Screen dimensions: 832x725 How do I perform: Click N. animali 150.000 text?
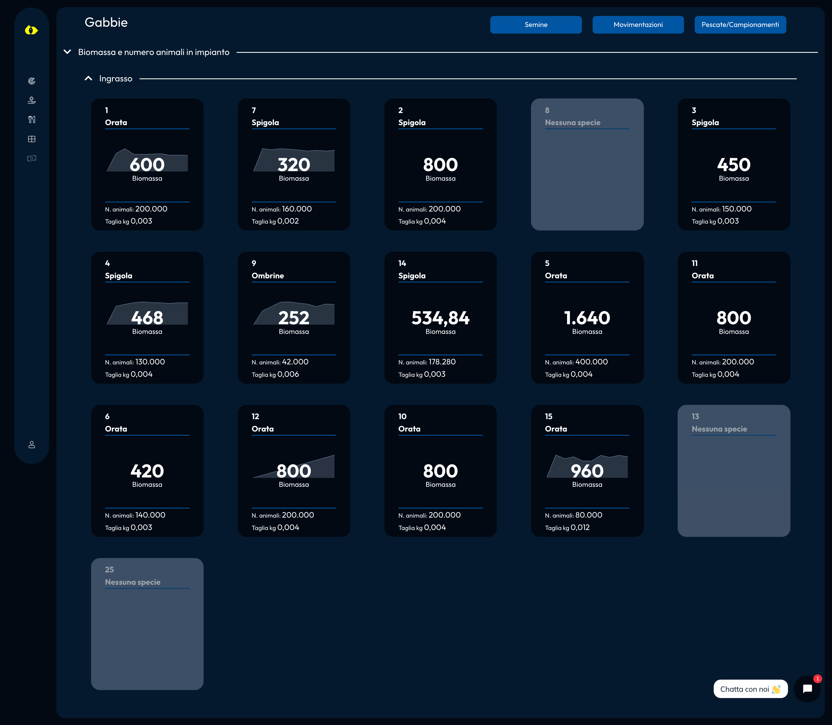721,209
